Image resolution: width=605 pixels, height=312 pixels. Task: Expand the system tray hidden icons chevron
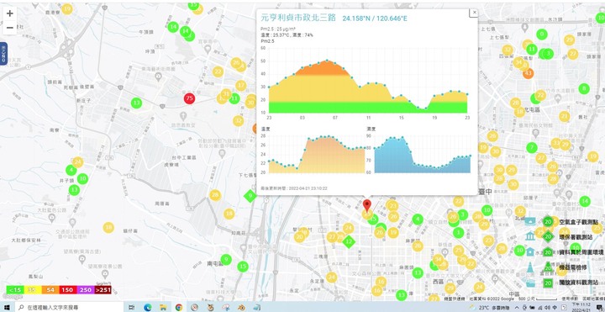tap(517, 307)
